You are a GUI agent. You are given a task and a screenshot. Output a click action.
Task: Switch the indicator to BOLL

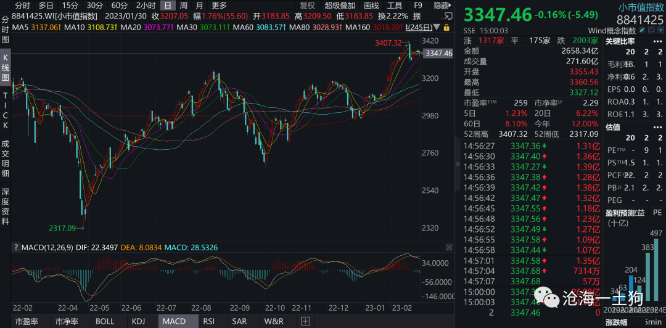tap(105, 321)
